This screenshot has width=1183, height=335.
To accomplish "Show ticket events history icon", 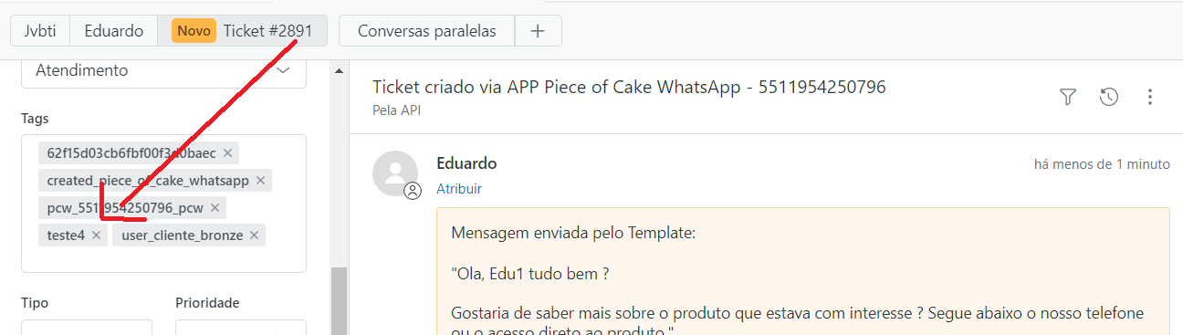I will [x=1109, y=97].
